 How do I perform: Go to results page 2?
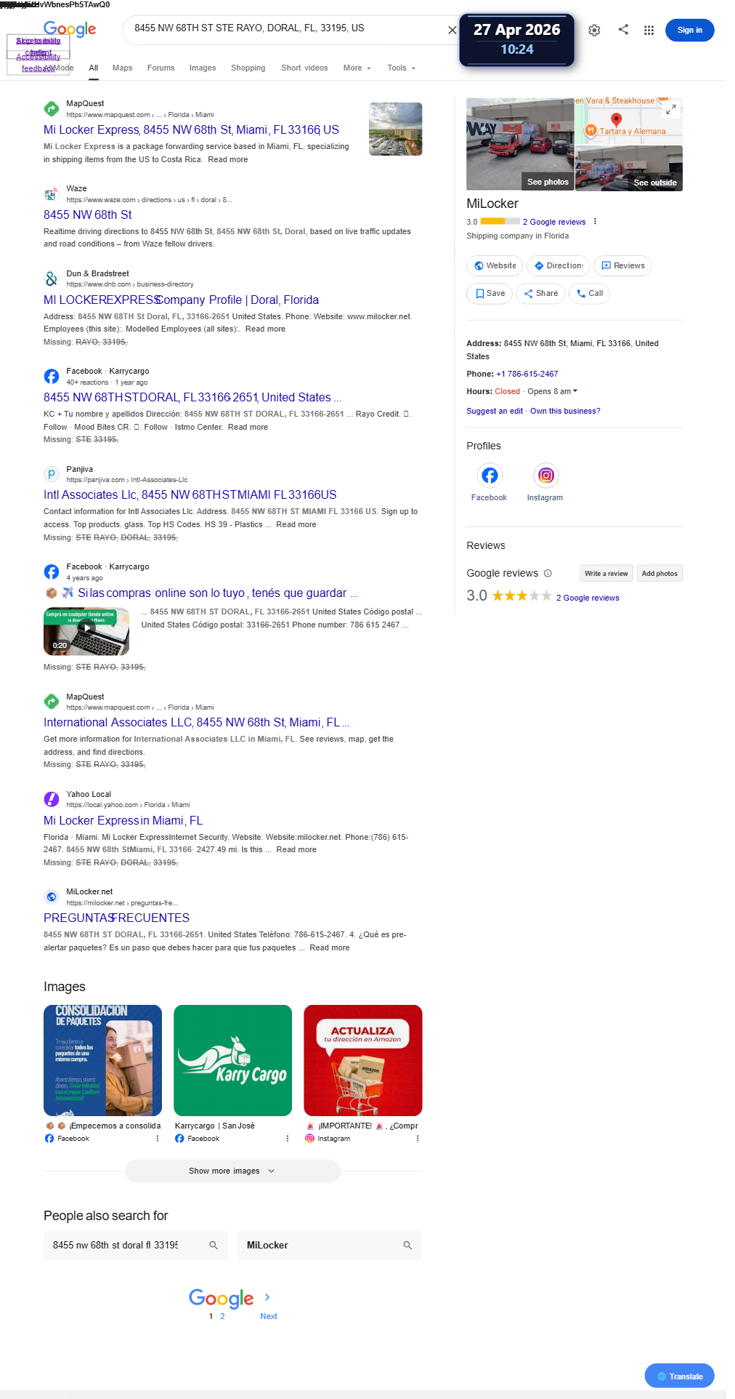[222, 1316]
